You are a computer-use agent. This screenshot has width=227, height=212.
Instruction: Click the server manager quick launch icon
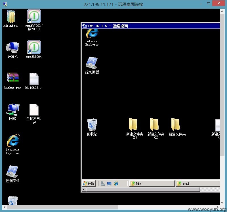(x=103, y=184)
